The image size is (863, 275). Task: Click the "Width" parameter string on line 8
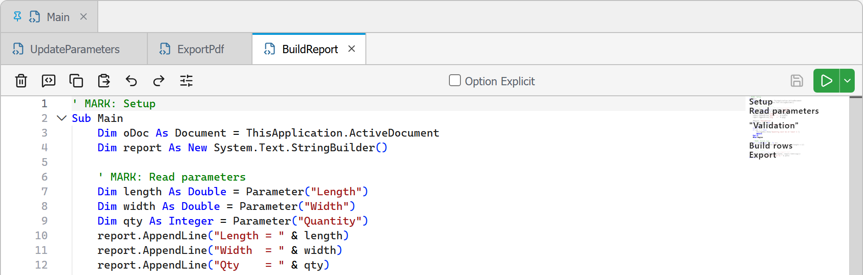326,206
